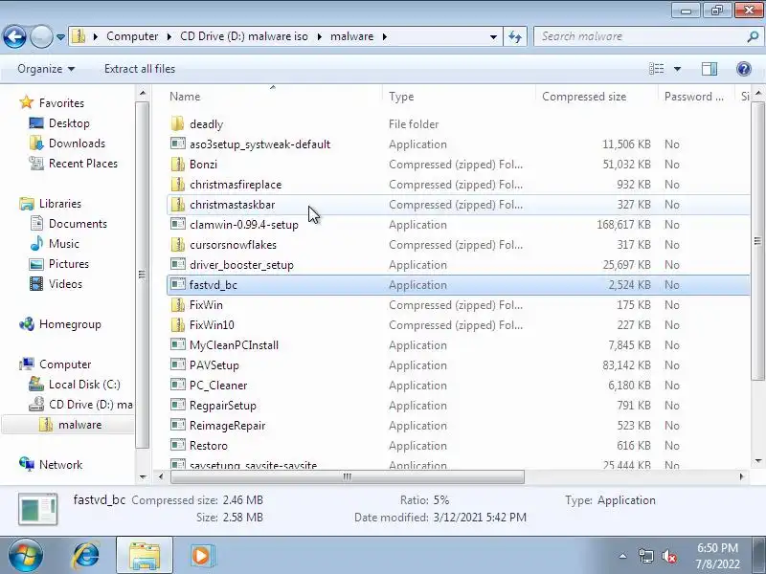Click the horizontal scrollbar thumb in file list
This screenshot has width=766, height=574.
[x=348, y=476]
